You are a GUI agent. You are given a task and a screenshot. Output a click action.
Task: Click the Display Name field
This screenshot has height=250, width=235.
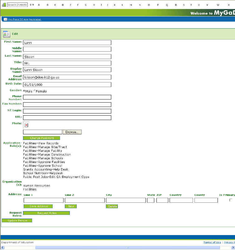(67, 70)
